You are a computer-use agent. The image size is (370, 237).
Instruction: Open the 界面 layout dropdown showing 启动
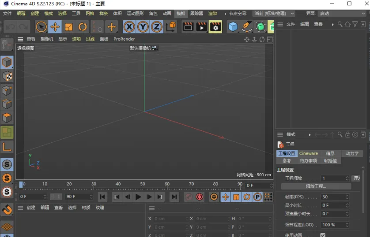(342, 14)
